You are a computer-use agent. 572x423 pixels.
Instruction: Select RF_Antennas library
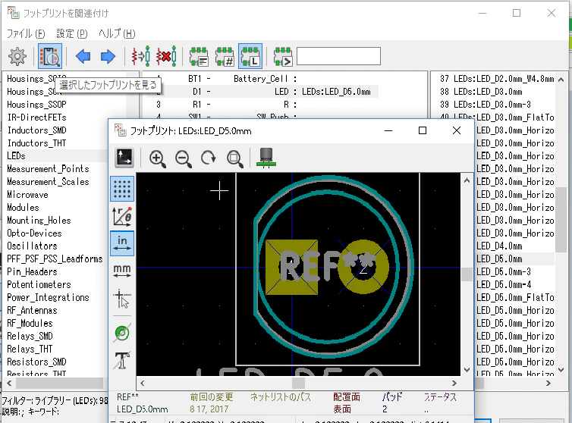coord(32,310)
